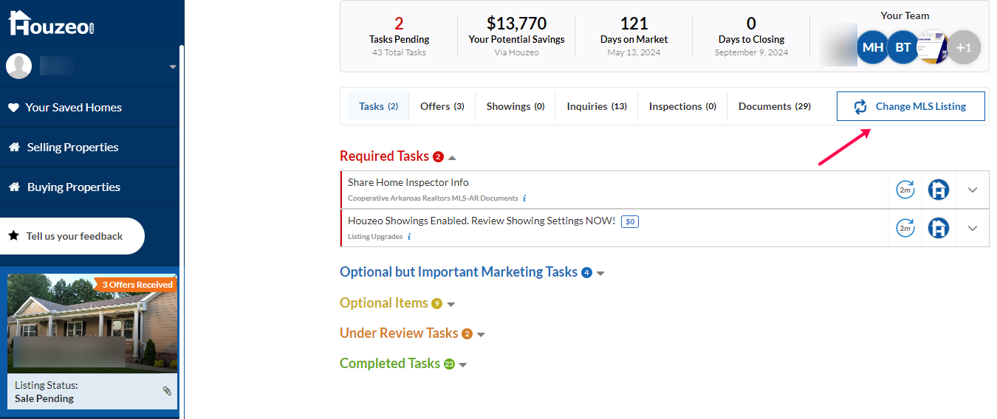Image resolution: width=997 pixels, height=419 pixels.
Task: Click info icon next to MLS-AR Documents
Action: (524, 198)
